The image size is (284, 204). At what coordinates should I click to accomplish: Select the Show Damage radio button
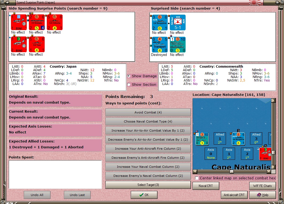[x=129, y=76]
